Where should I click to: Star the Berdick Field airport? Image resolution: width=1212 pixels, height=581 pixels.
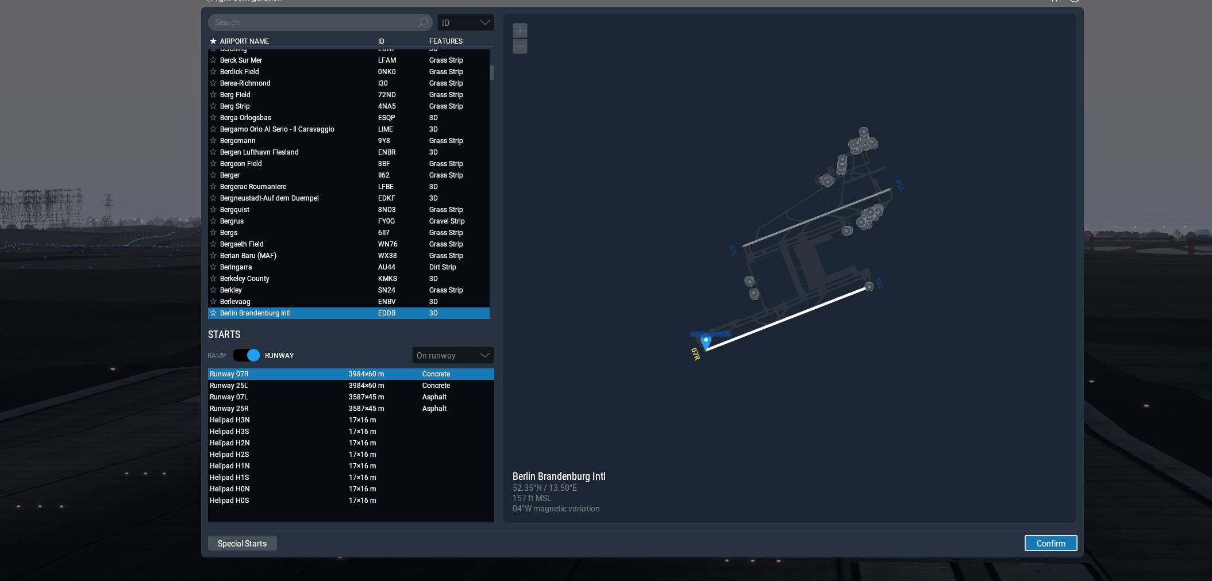213,71
